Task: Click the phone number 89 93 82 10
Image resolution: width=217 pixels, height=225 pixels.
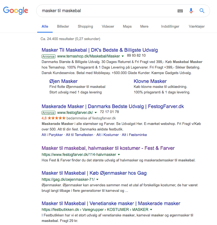Action: point(136,56)
